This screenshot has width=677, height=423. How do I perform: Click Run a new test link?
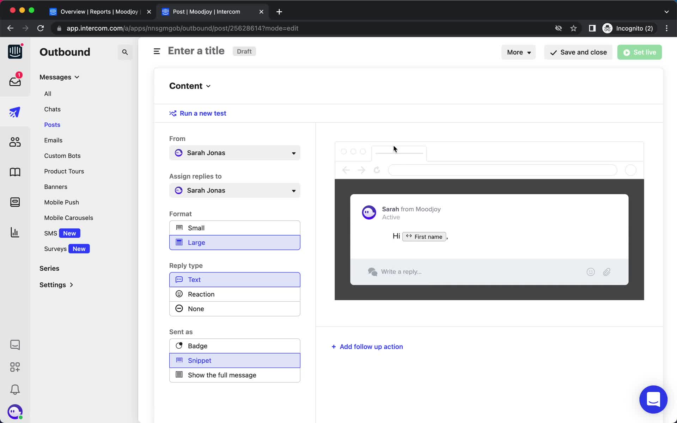(x=198, y=113)
